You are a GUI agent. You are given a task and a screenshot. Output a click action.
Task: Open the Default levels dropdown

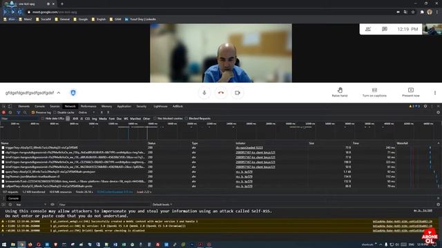point(162,205)
